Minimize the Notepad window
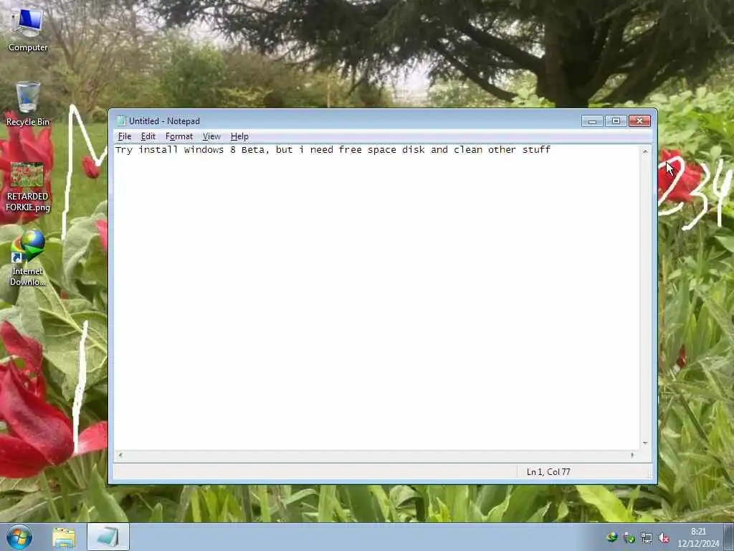734x551 pixels. (592, 121)
